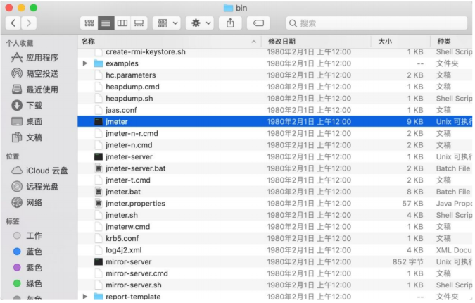The image size is (475, 303).
Task: Sort by 大小 column header
Action: pyautogui.click(x=401, y=42)
